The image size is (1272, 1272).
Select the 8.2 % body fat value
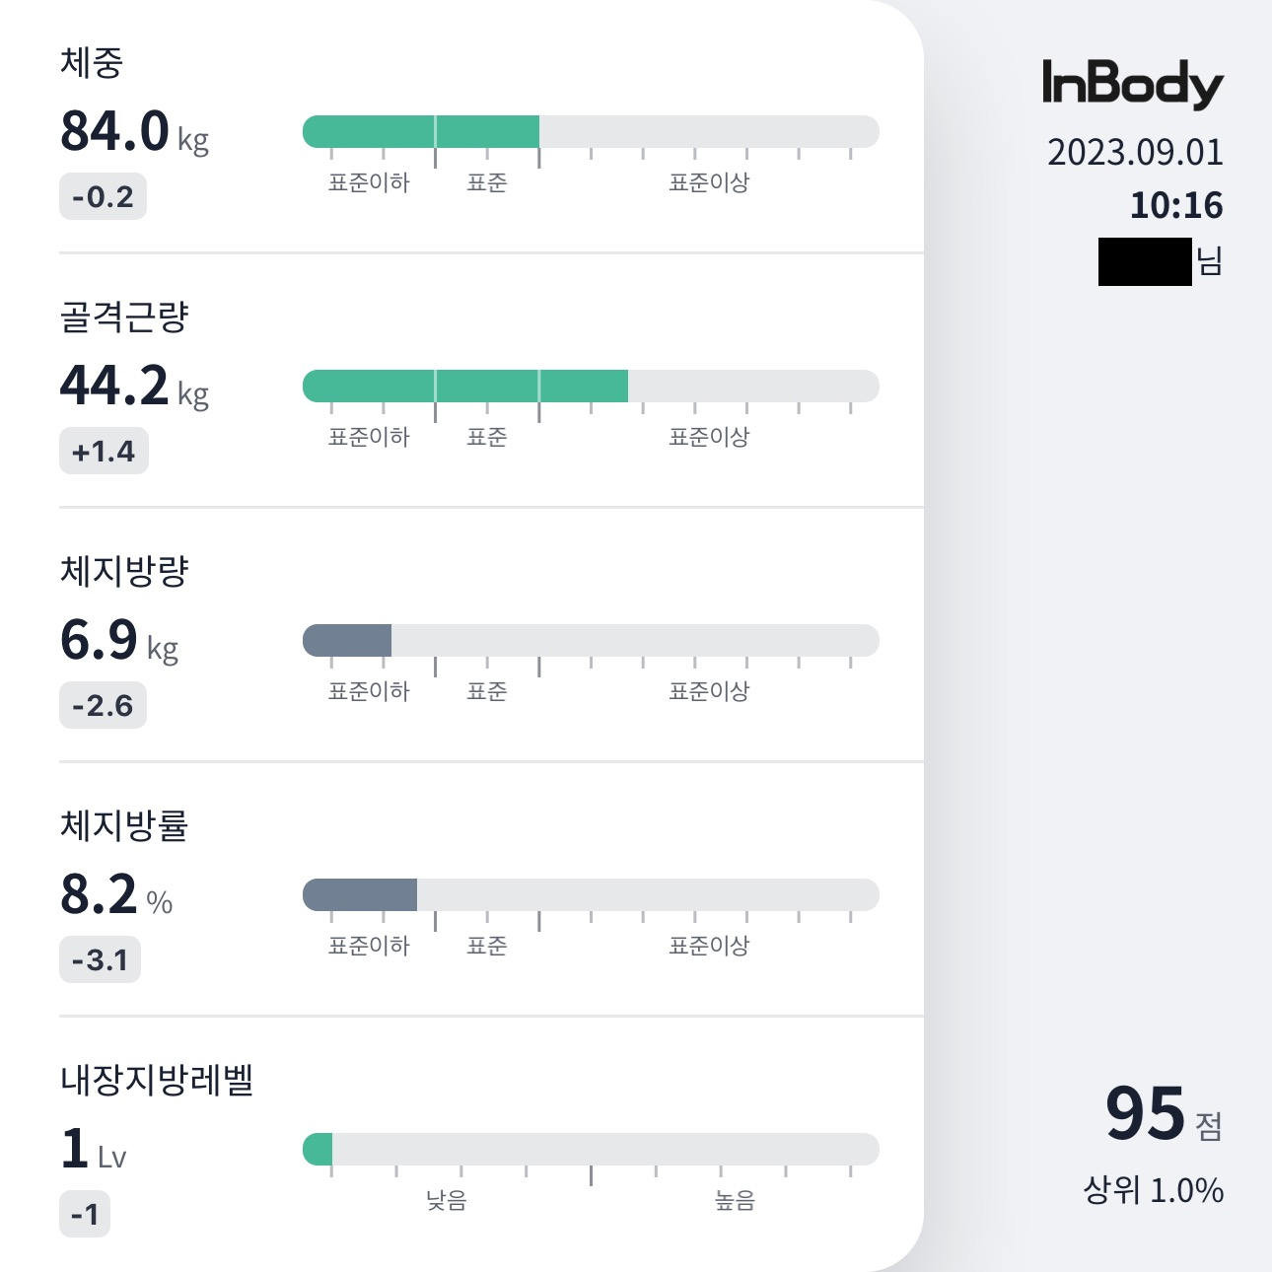[116, 895]
